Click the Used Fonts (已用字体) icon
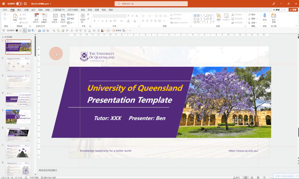Image resolution: width=299 pixels, height=179 pixels. click(83, 16)
